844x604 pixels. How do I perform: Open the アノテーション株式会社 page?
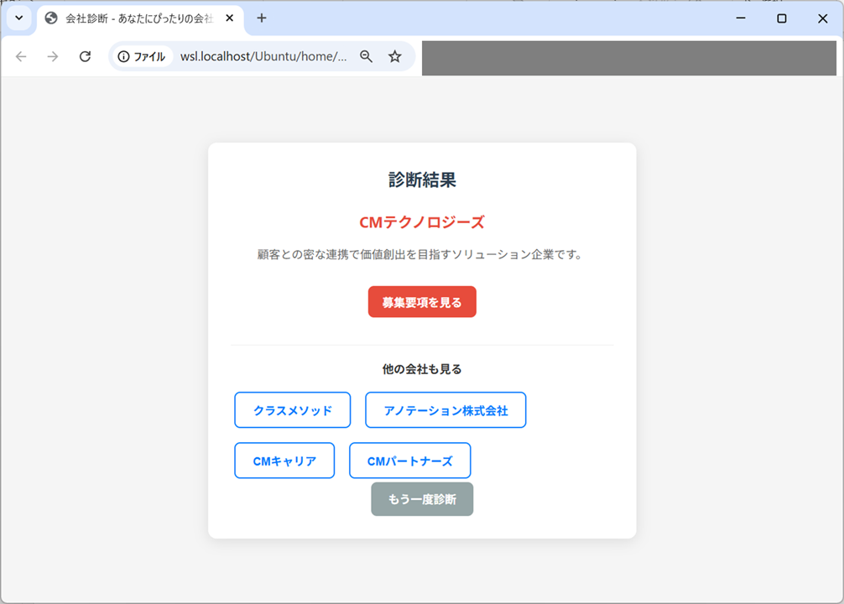[445, 409]
